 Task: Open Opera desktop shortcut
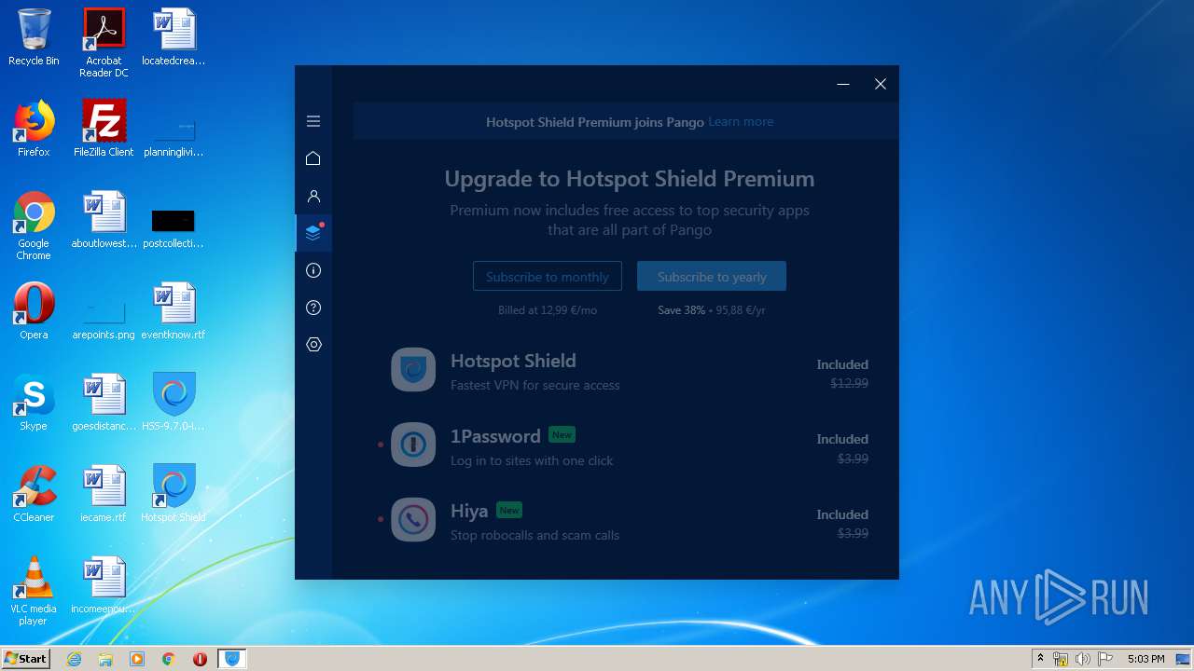[x=34, y=311]
